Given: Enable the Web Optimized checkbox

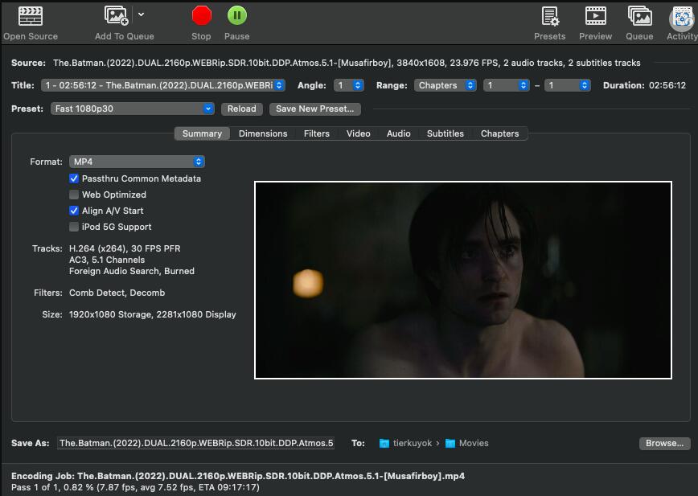Looking at the screenshot, I should [74, 195].
